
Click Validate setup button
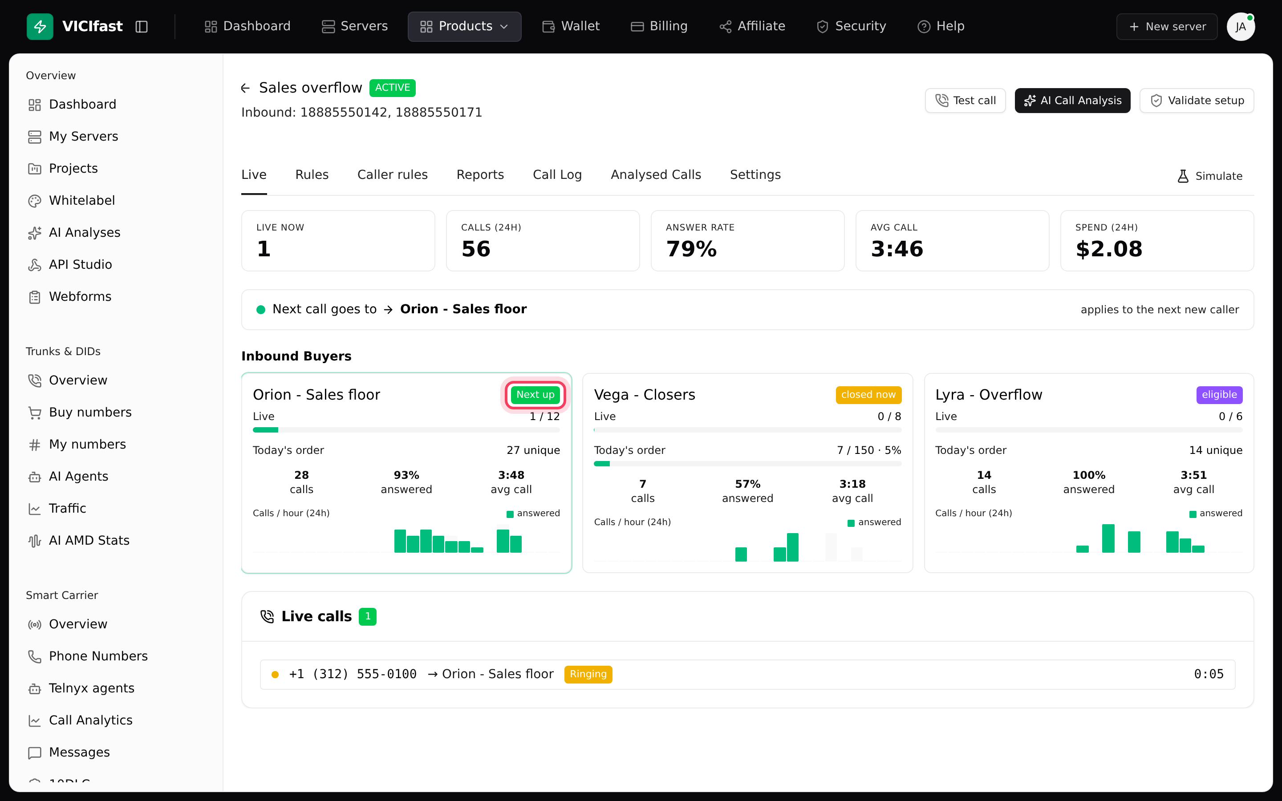[x=1196, y=101]
